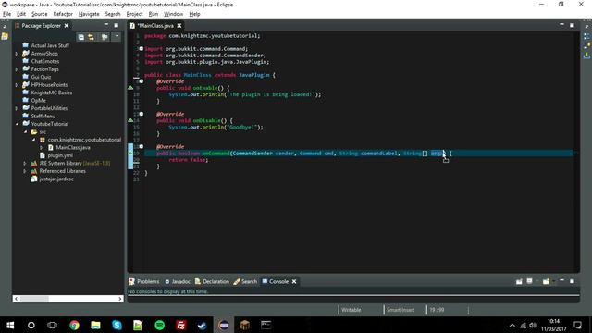This screenshot has width=592, height=333.
Task: Open the Run menu
Action: tap(154, 14)
